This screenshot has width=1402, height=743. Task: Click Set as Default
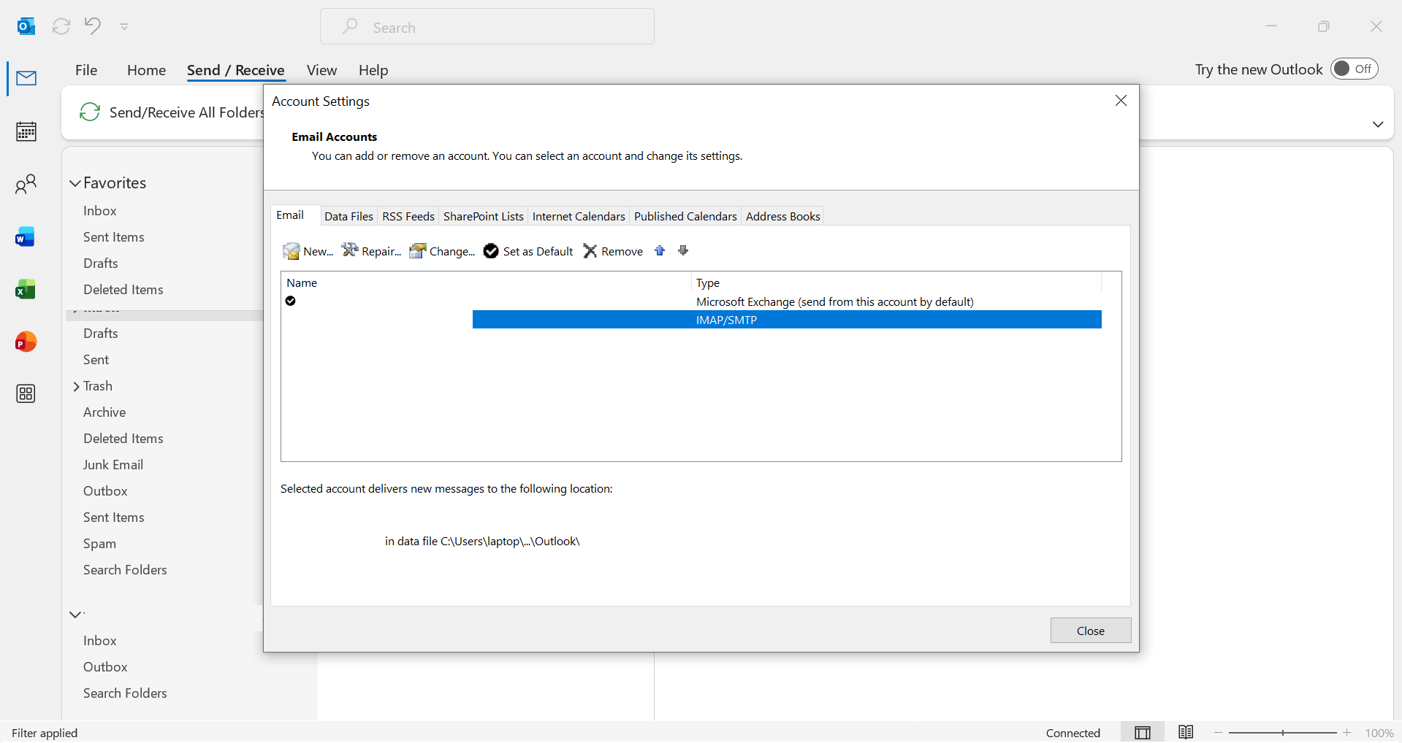(528, 251)
